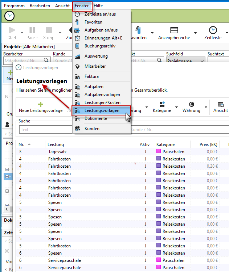Toggle Aufgaben an/aus menu entry
This screenshot has height=272, width=229.
[101, 30]
